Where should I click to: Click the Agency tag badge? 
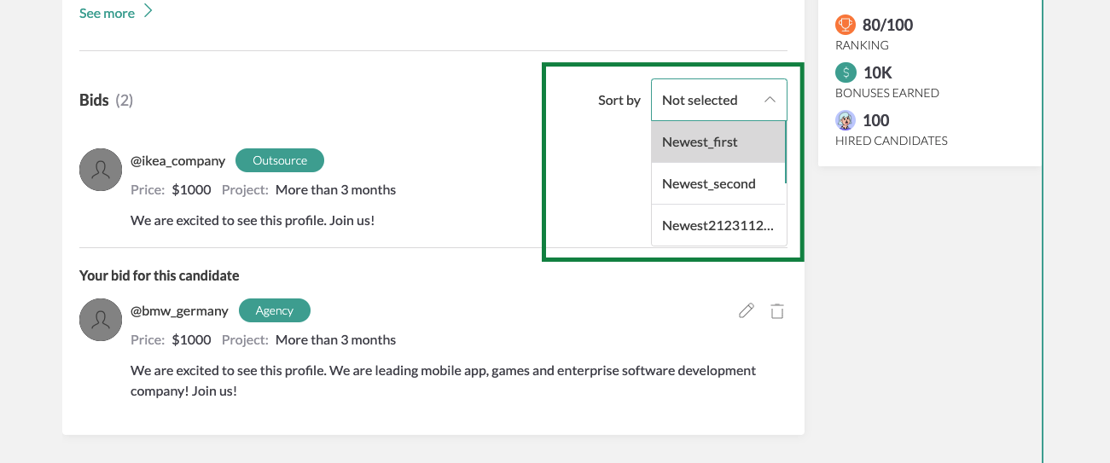click(275, 310)
